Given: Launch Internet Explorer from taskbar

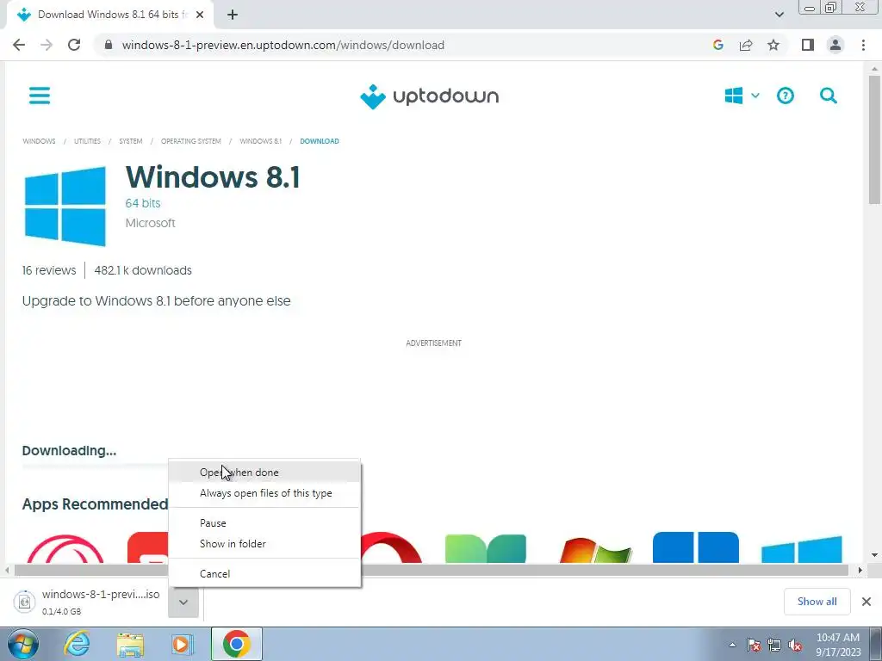Looking at the screenshot, I should 77,644.
